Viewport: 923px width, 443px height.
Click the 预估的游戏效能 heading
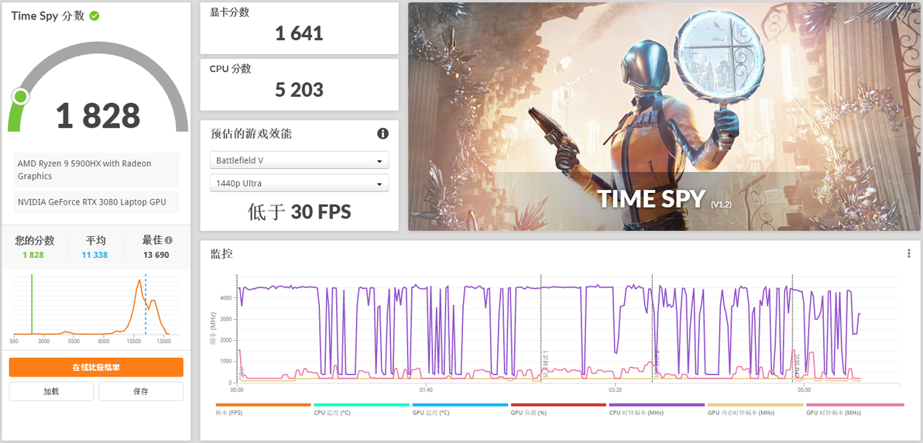click(x=251, y=134)
